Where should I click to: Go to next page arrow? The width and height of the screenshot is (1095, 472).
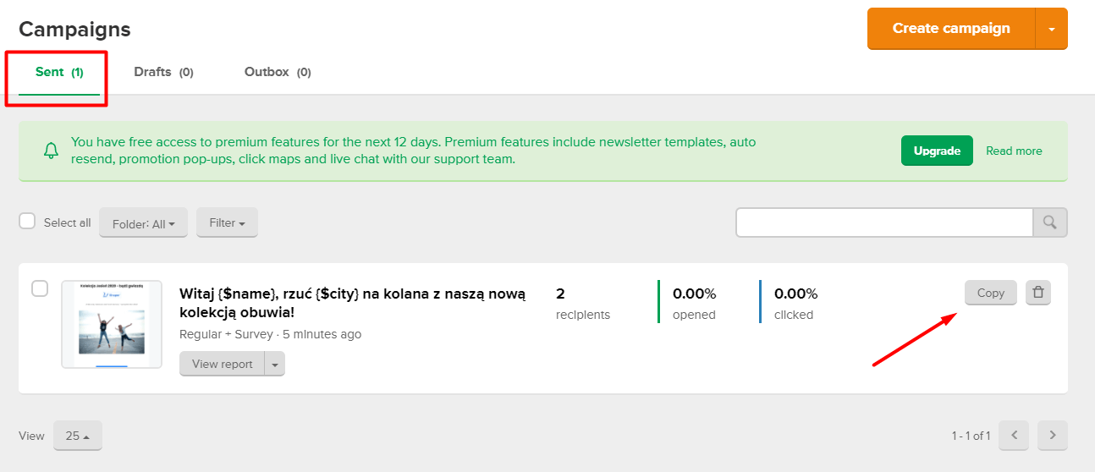[x=1053, y=436]
